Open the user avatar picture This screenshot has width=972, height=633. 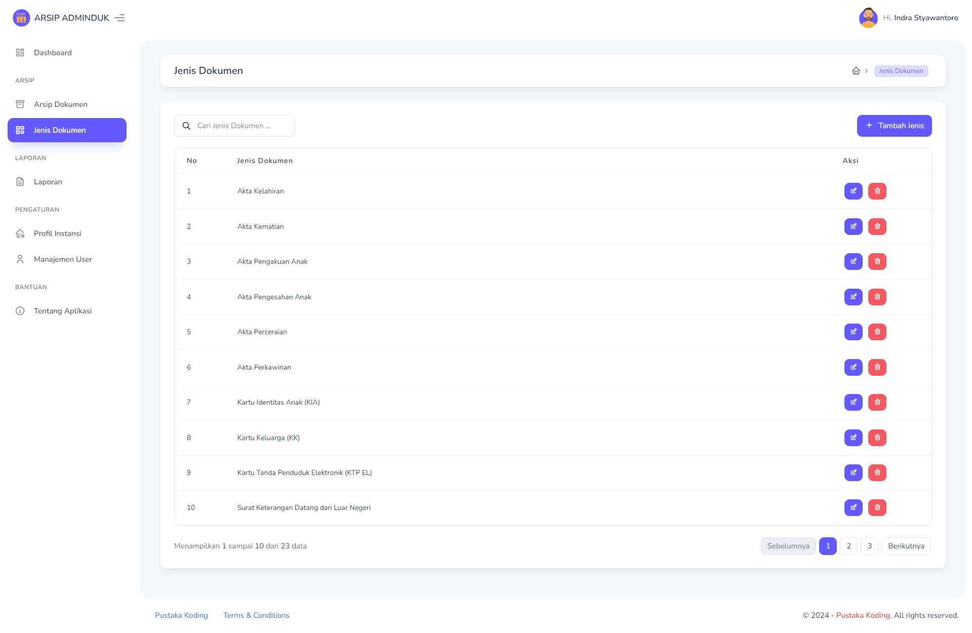868,18
